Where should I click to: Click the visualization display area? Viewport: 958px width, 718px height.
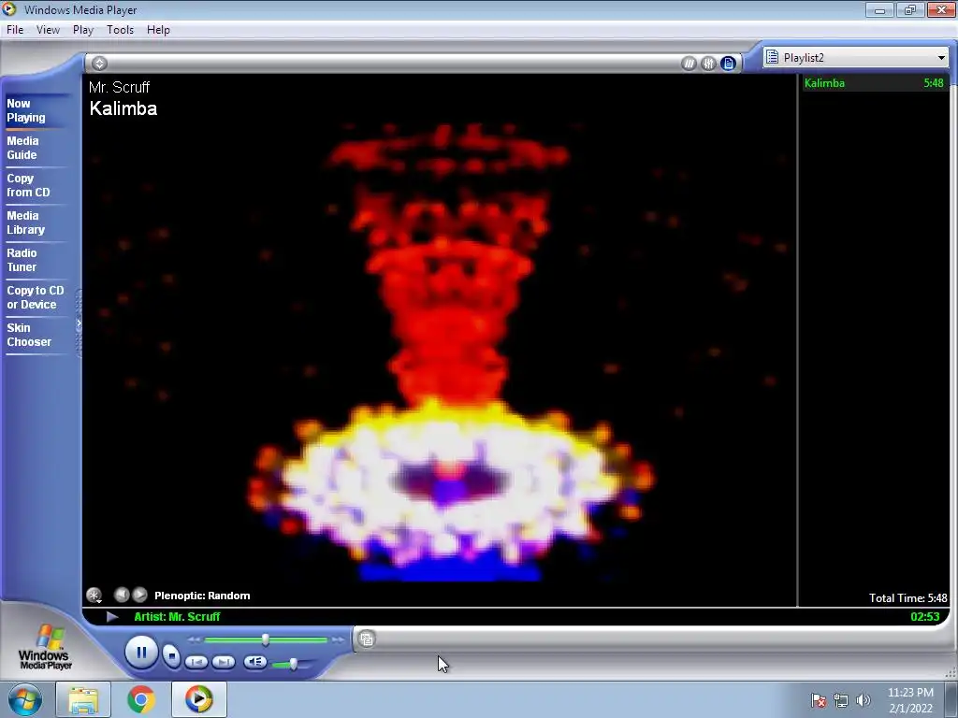pos(440,340)
